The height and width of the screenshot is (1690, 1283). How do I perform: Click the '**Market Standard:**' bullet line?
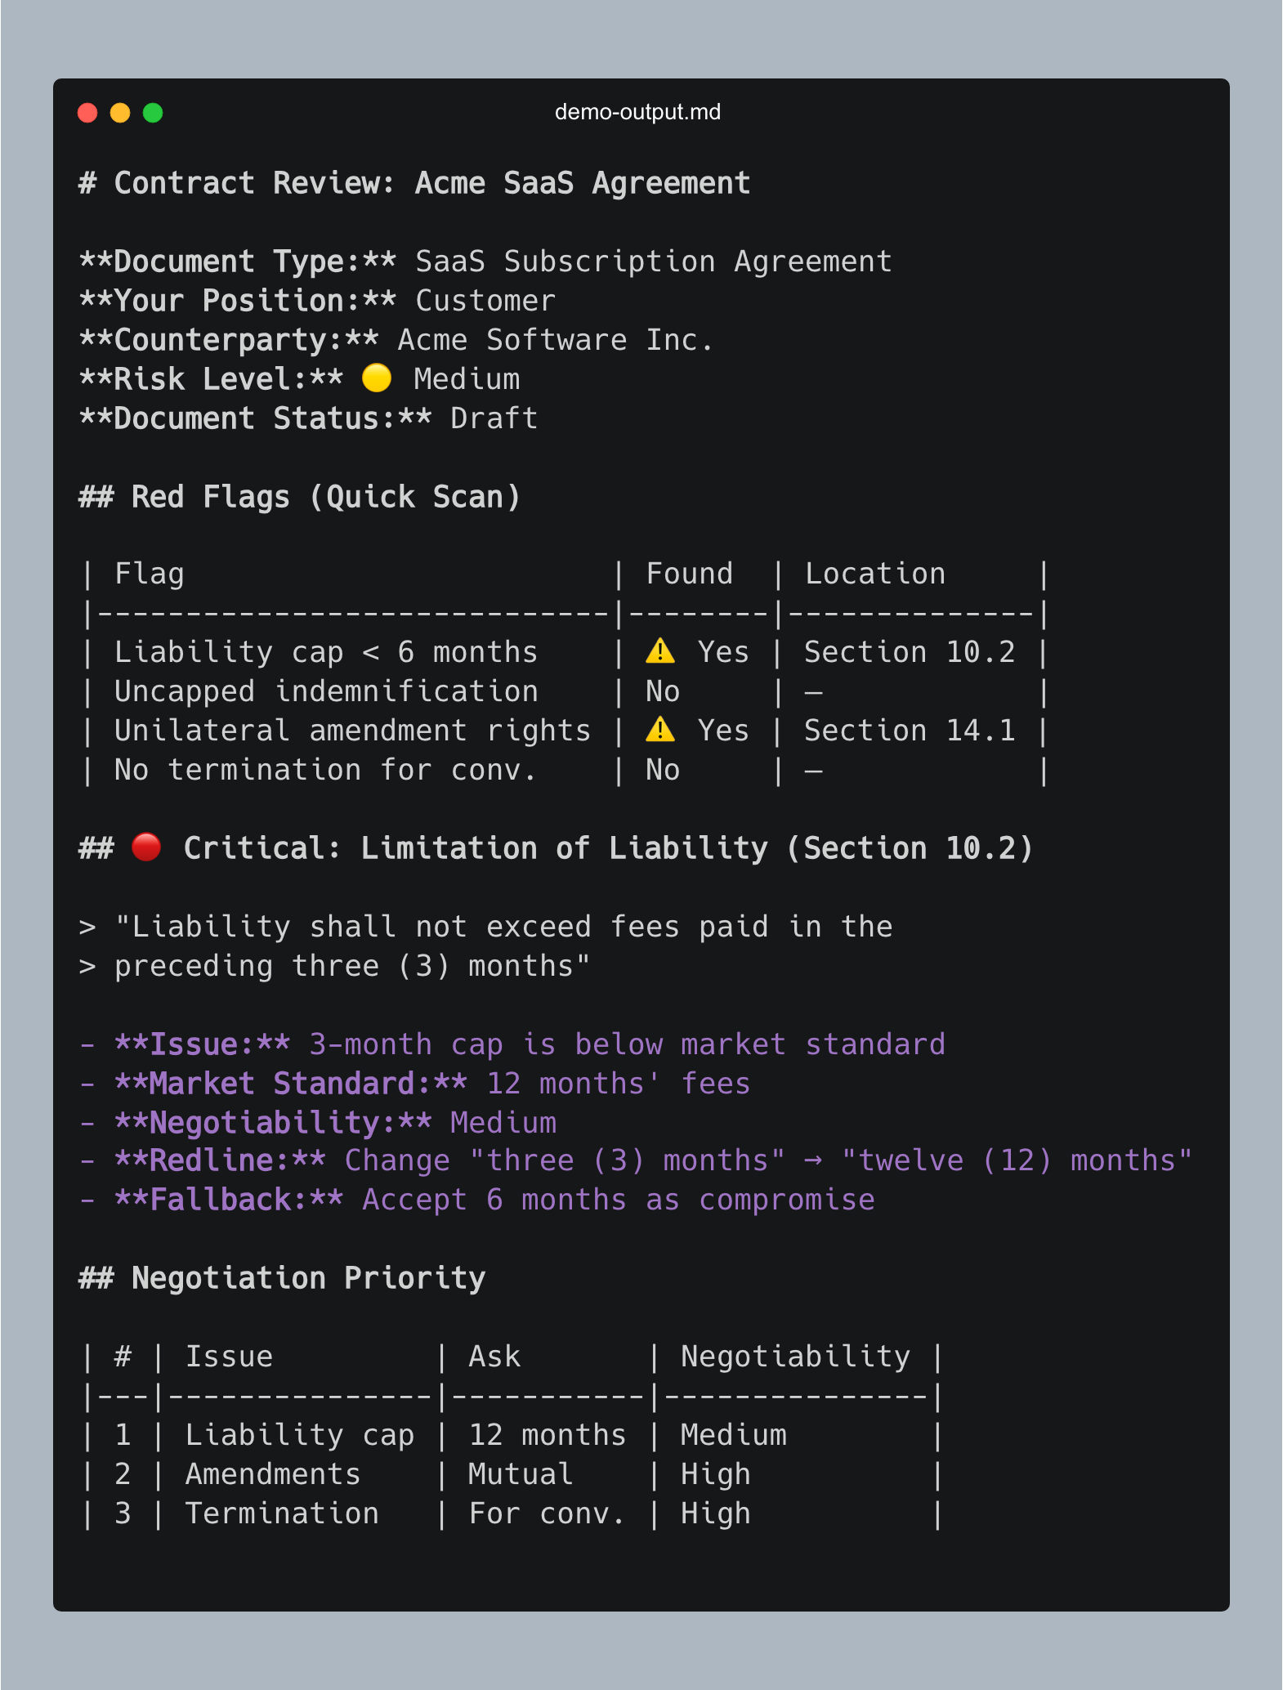click(414, 1084)
